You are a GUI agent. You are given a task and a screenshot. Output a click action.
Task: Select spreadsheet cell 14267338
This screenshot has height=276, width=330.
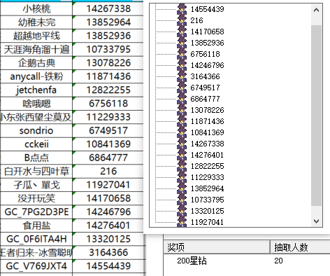(x=108, y=8)
